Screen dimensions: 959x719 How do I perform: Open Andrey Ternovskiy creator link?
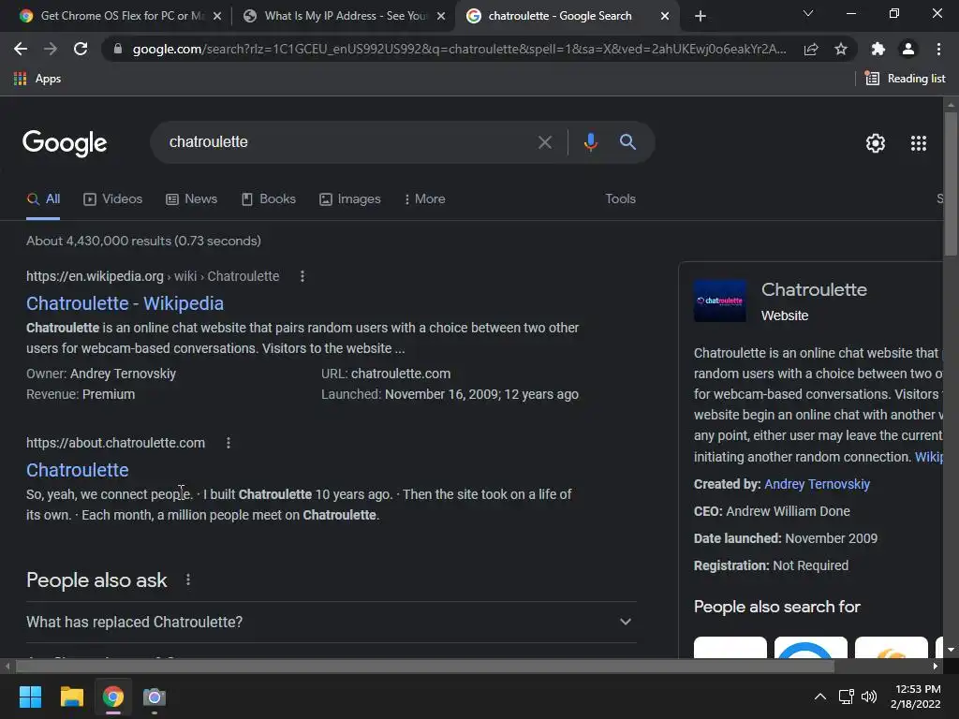coord(817,484)
